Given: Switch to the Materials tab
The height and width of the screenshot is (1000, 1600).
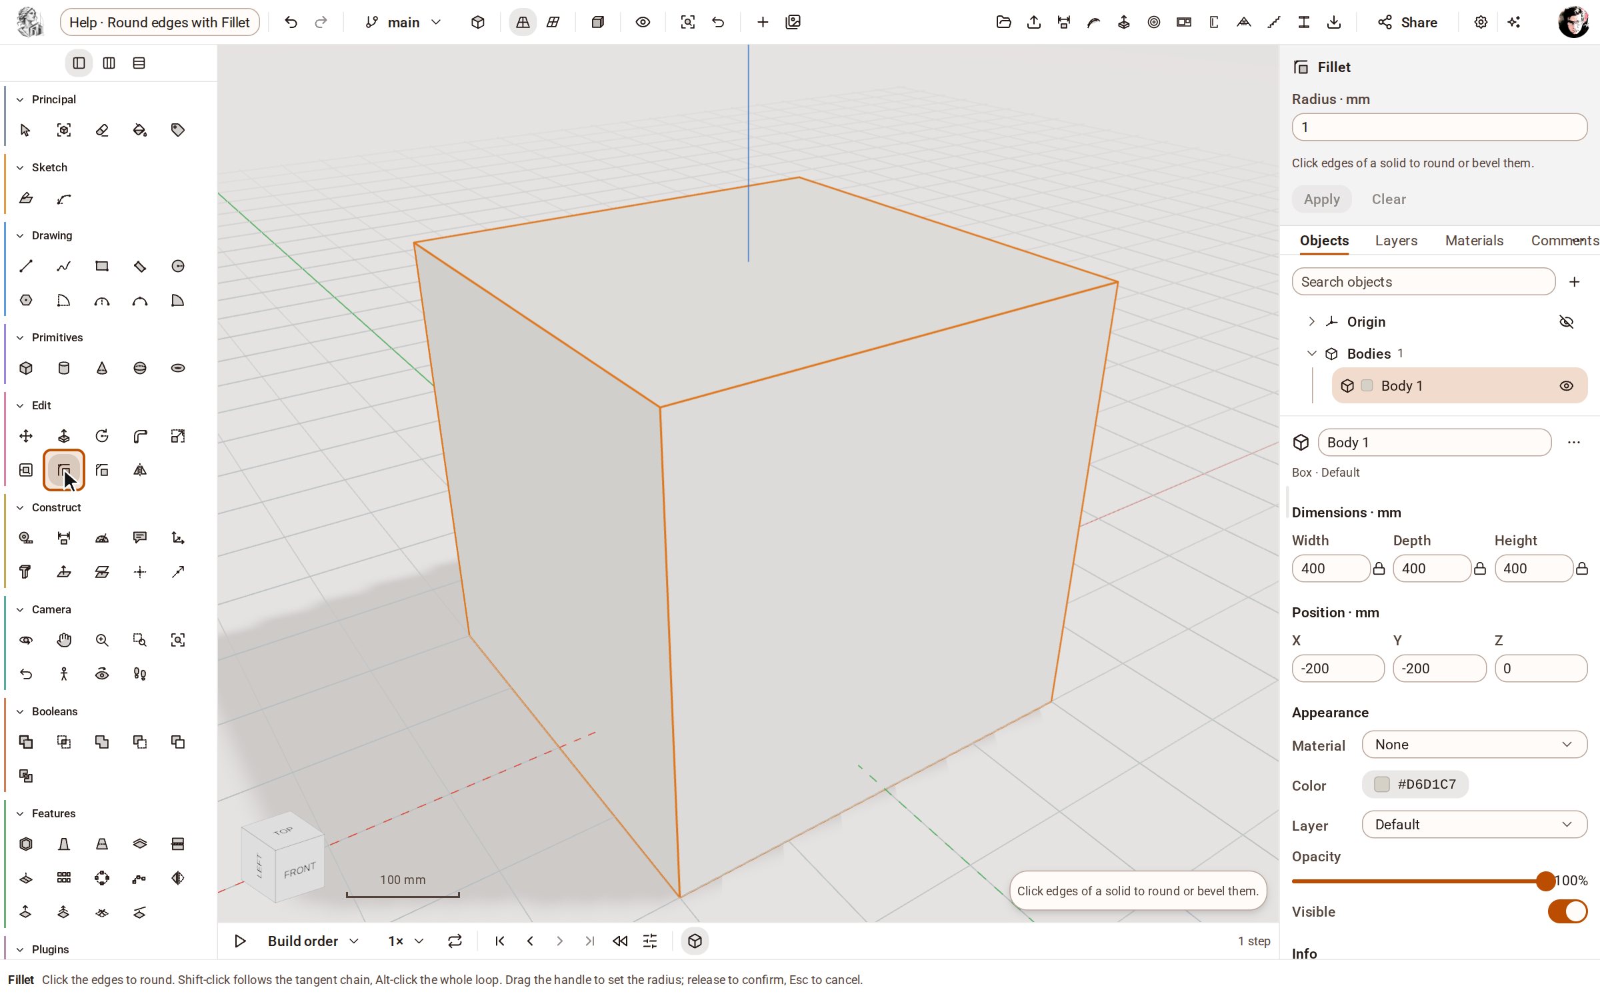Looking at the screenshot, I should pyautogui.click(x=1474, y=241).
